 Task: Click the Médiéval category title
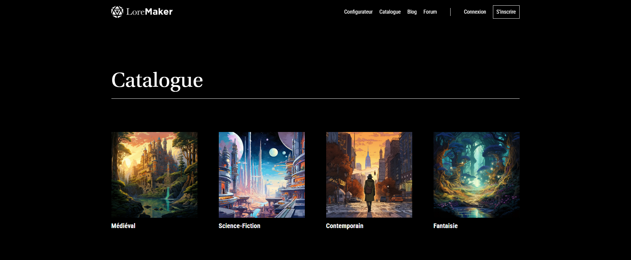click(123, 226)
